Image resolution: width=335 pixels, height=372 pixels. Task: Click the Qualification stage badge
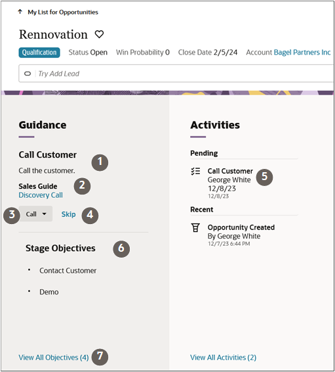tap(39, 53)
